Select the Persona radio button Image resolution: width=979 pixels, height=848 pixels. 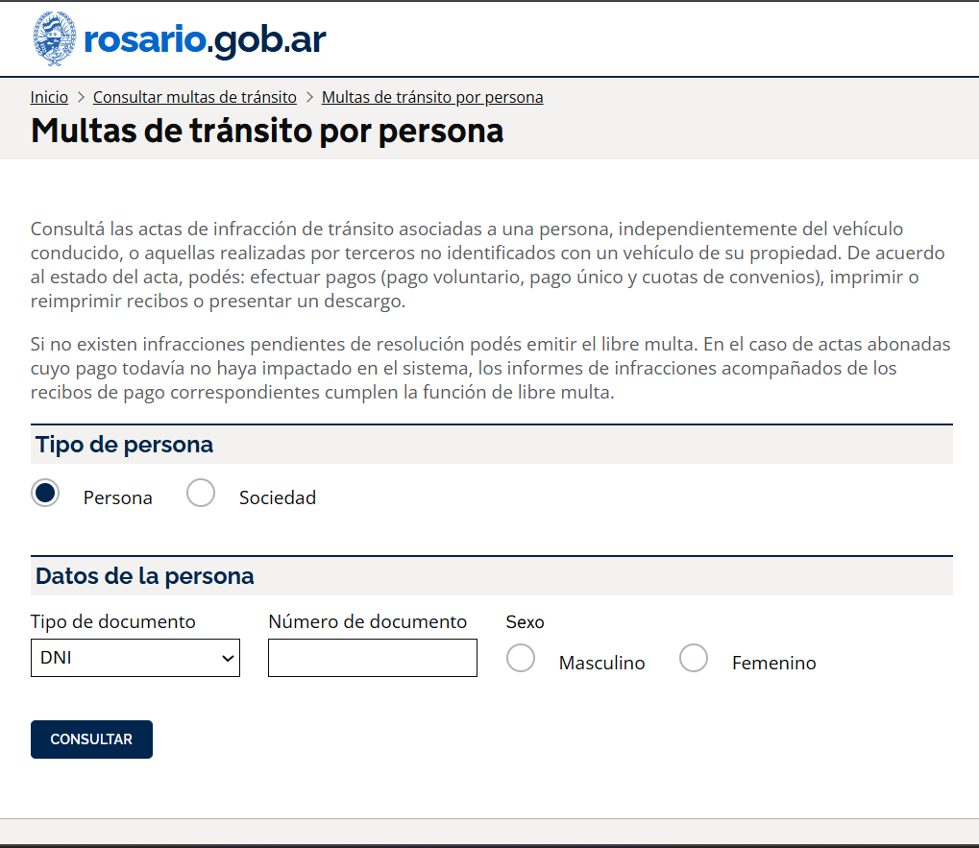45,494
